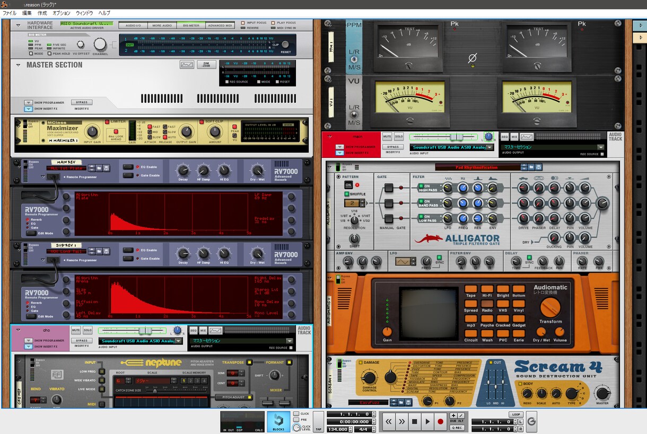Toggle the Maximizer Limiter on/off button
647x434 pixels.
pos(107,122)
